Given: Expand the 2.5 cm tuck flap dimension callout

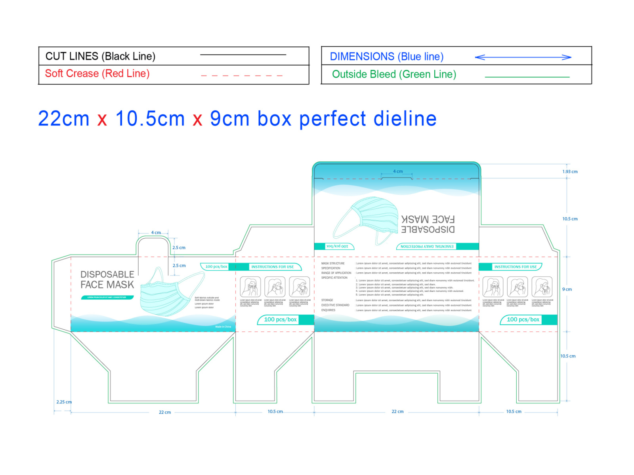Looking at the screenshot, I should pos(179,247).
